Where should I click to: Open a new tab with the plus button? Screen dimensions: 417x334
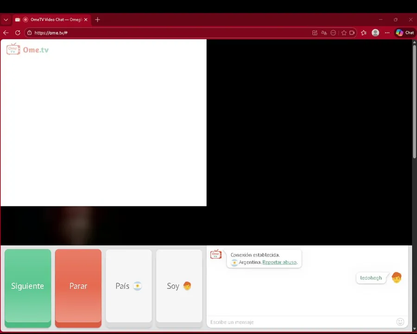tap(97, 19)
